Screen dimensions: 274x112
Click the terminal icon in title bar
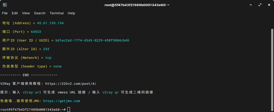(5, 5)
